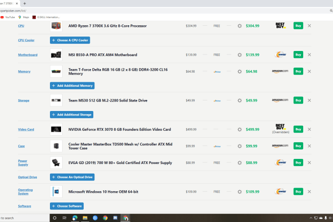Buy the RTX 3070 Founders Edition card

pos(298,129)
